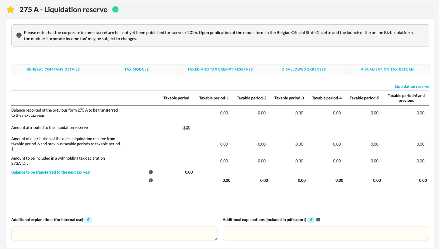The image size is (439, 249).
Task: Go to Taxed and Tax Exempt Reserves tab
Action: [x=220, y=69]
